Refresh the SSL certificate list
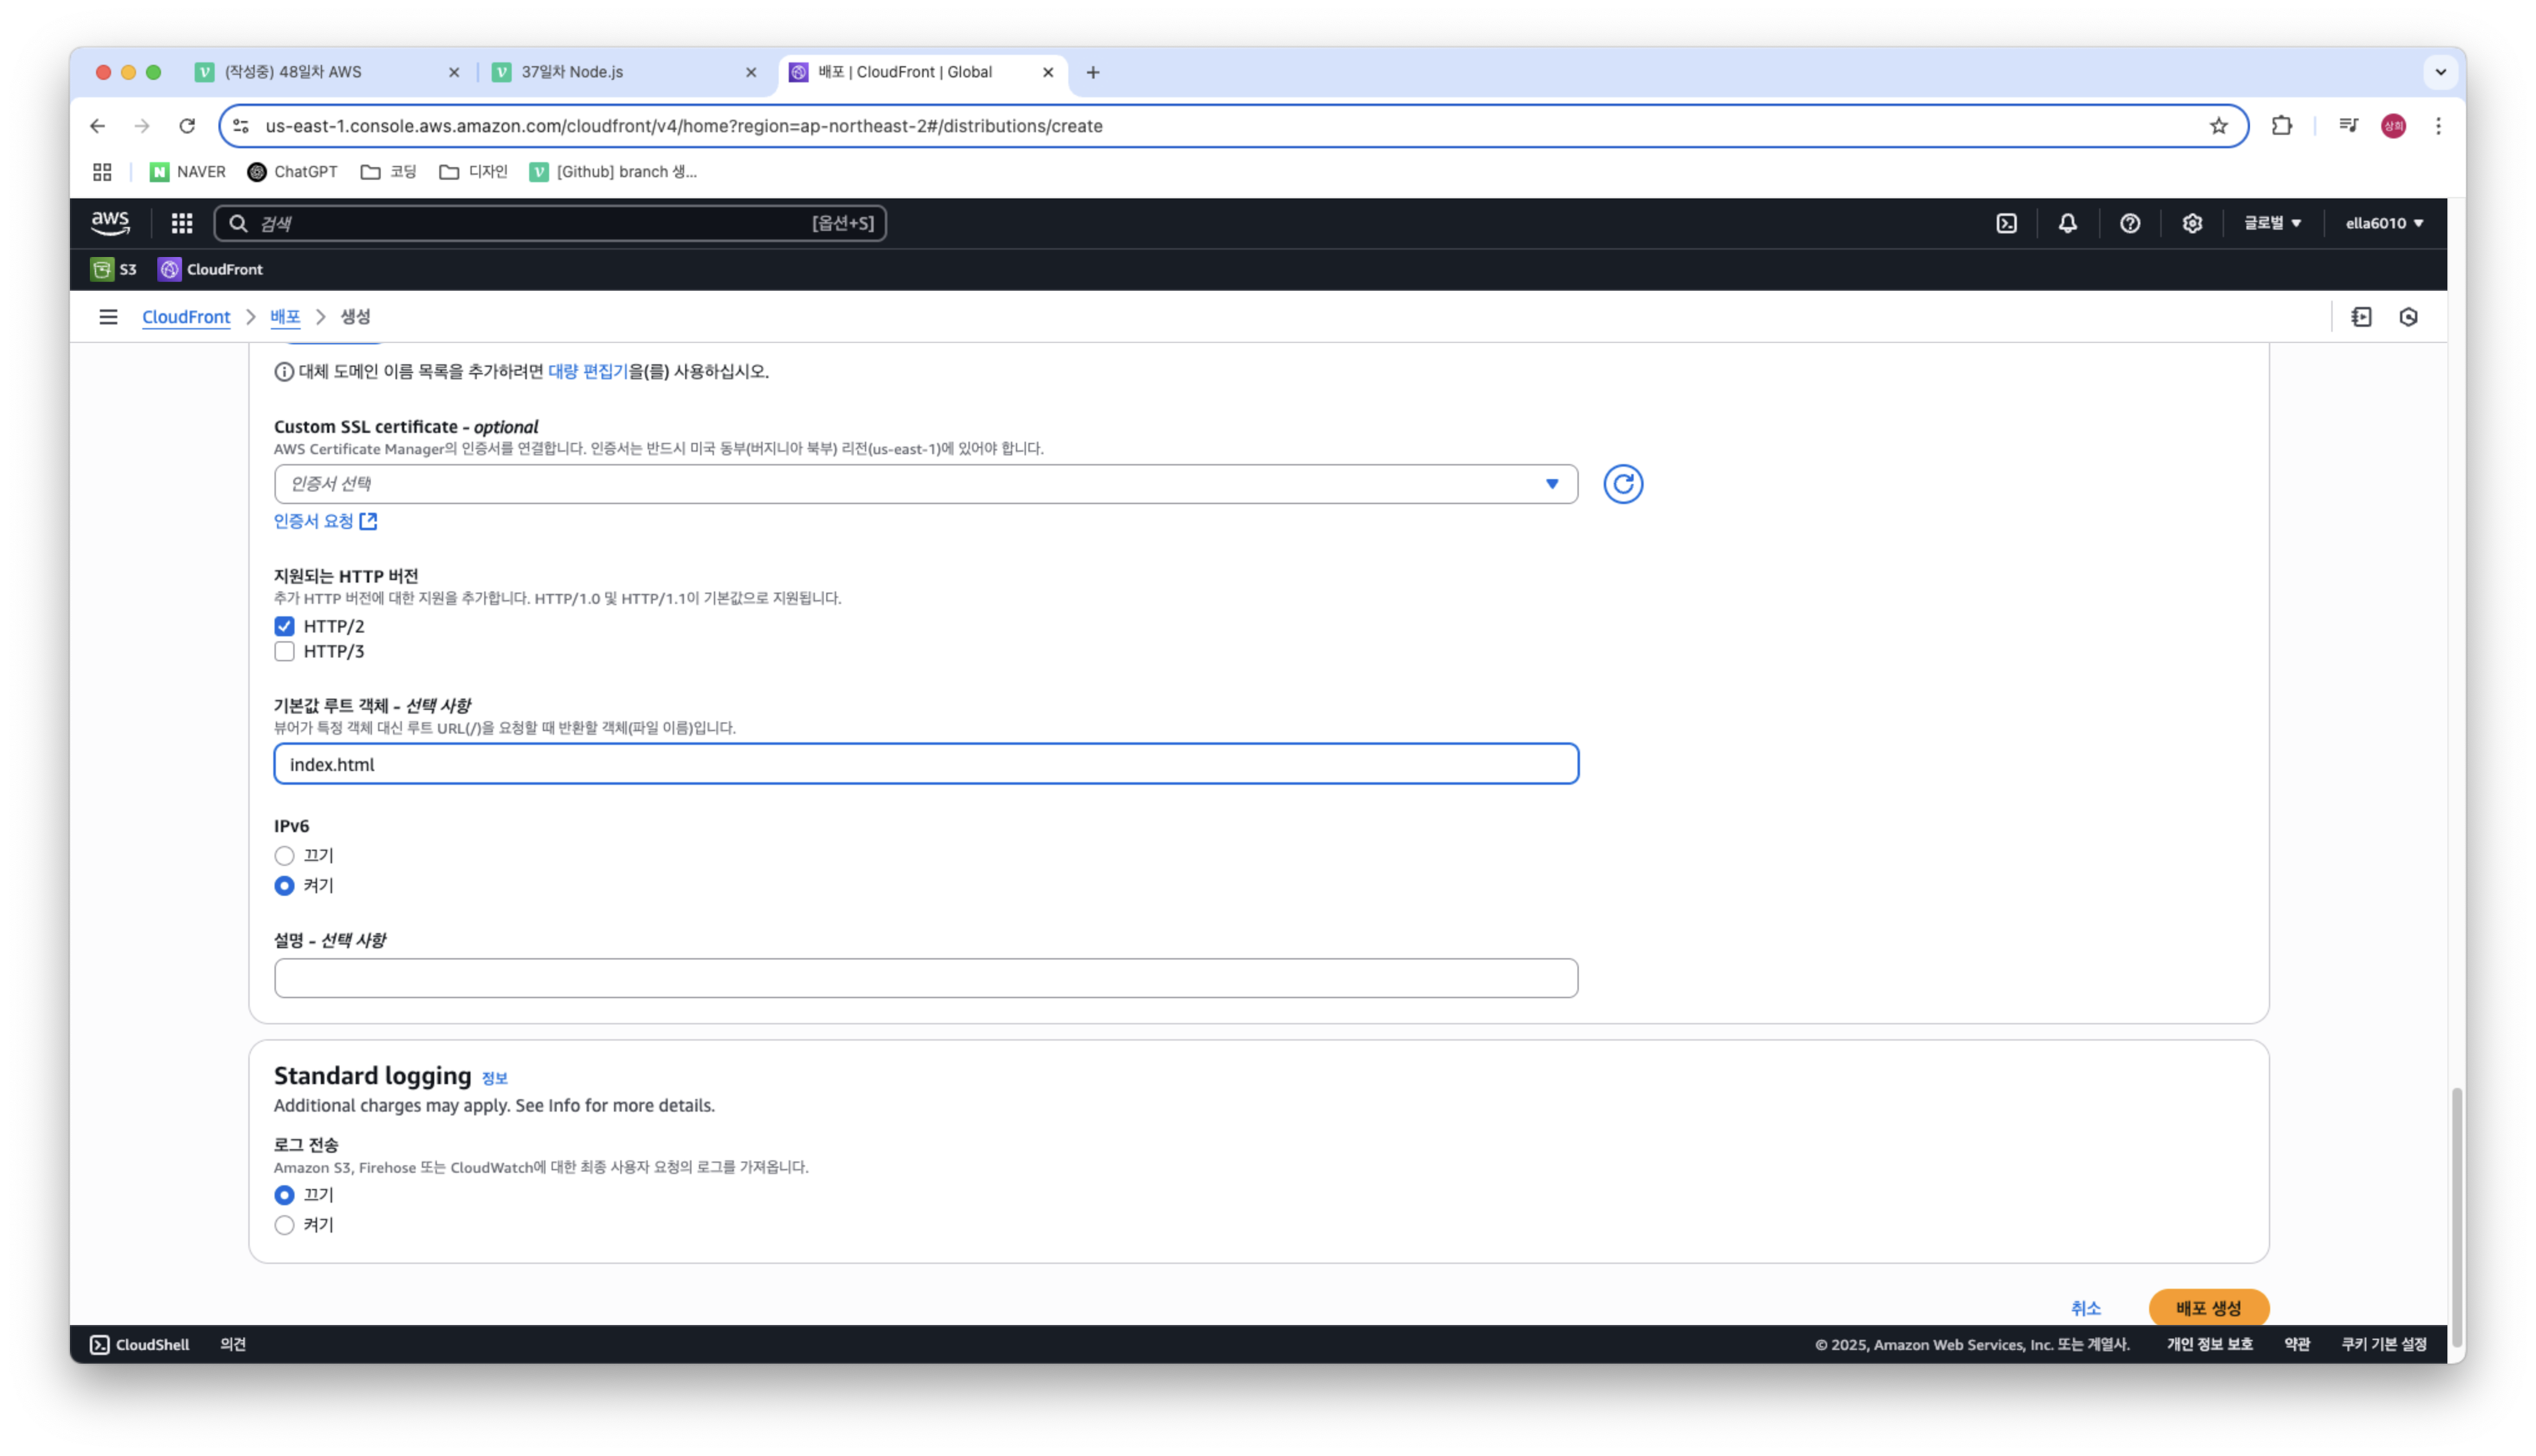The image size is (2536, 1456). click(x=1622, y=484)
